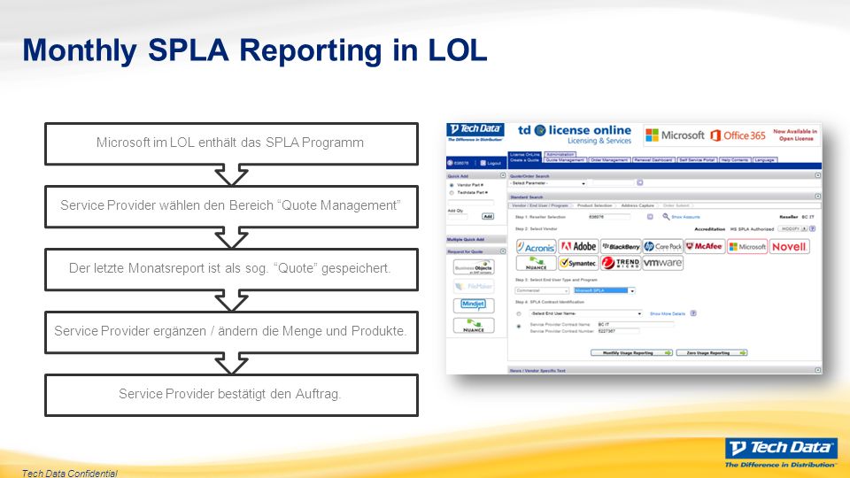Click help icon next to Show More Details

tap(693, 313)
